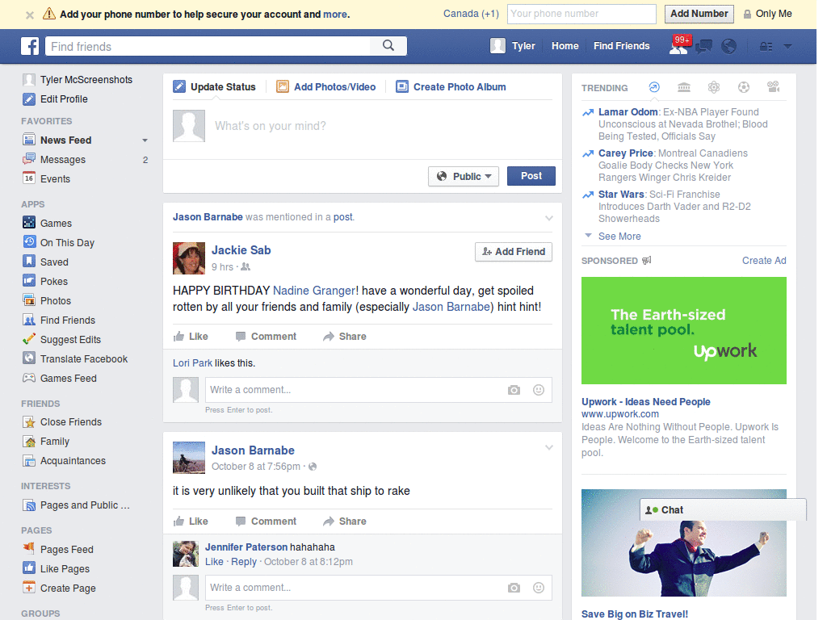Select the top trends icon in Trending
Screen dimensions: 827x620
(x=654, y=87)
